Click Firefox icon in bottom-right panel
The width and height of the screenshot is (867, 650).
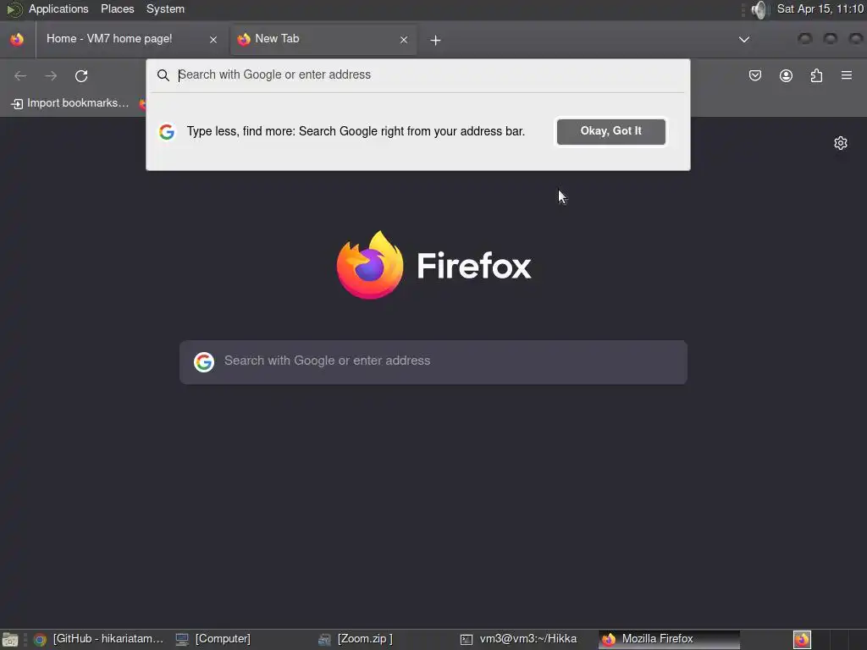(802, 640)
